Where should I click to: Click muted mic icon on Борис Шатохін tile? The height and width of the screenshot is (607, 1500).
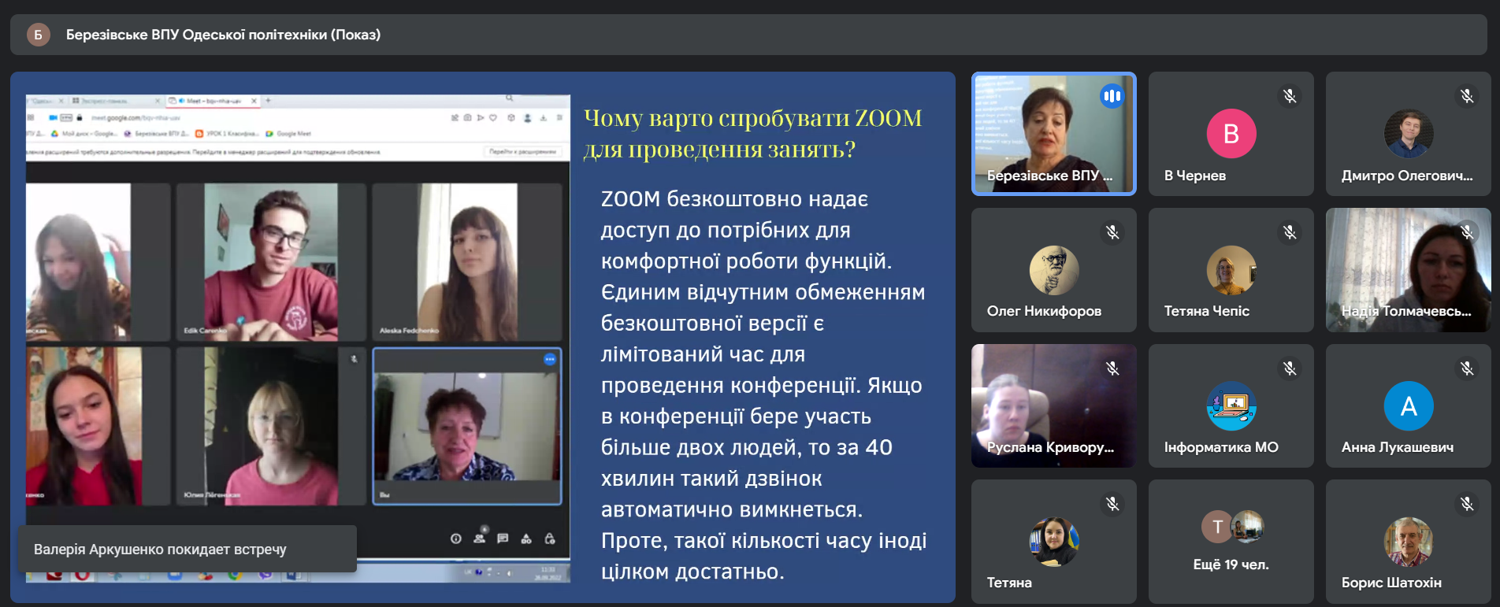pyautogui.click(x=1466, y=504)
